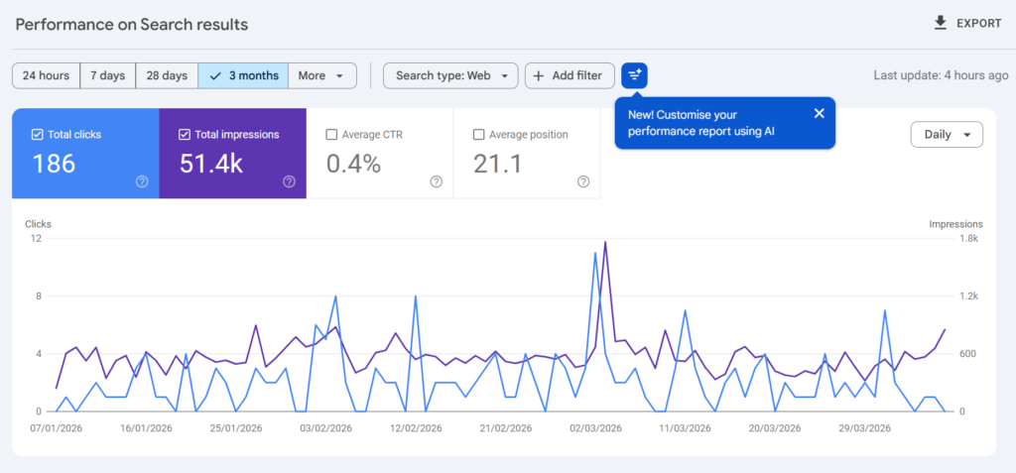Open the More date range dropdown
The height and width of the screenshot is (473, 1016).
pyautogui.click(x=322, y=75)
